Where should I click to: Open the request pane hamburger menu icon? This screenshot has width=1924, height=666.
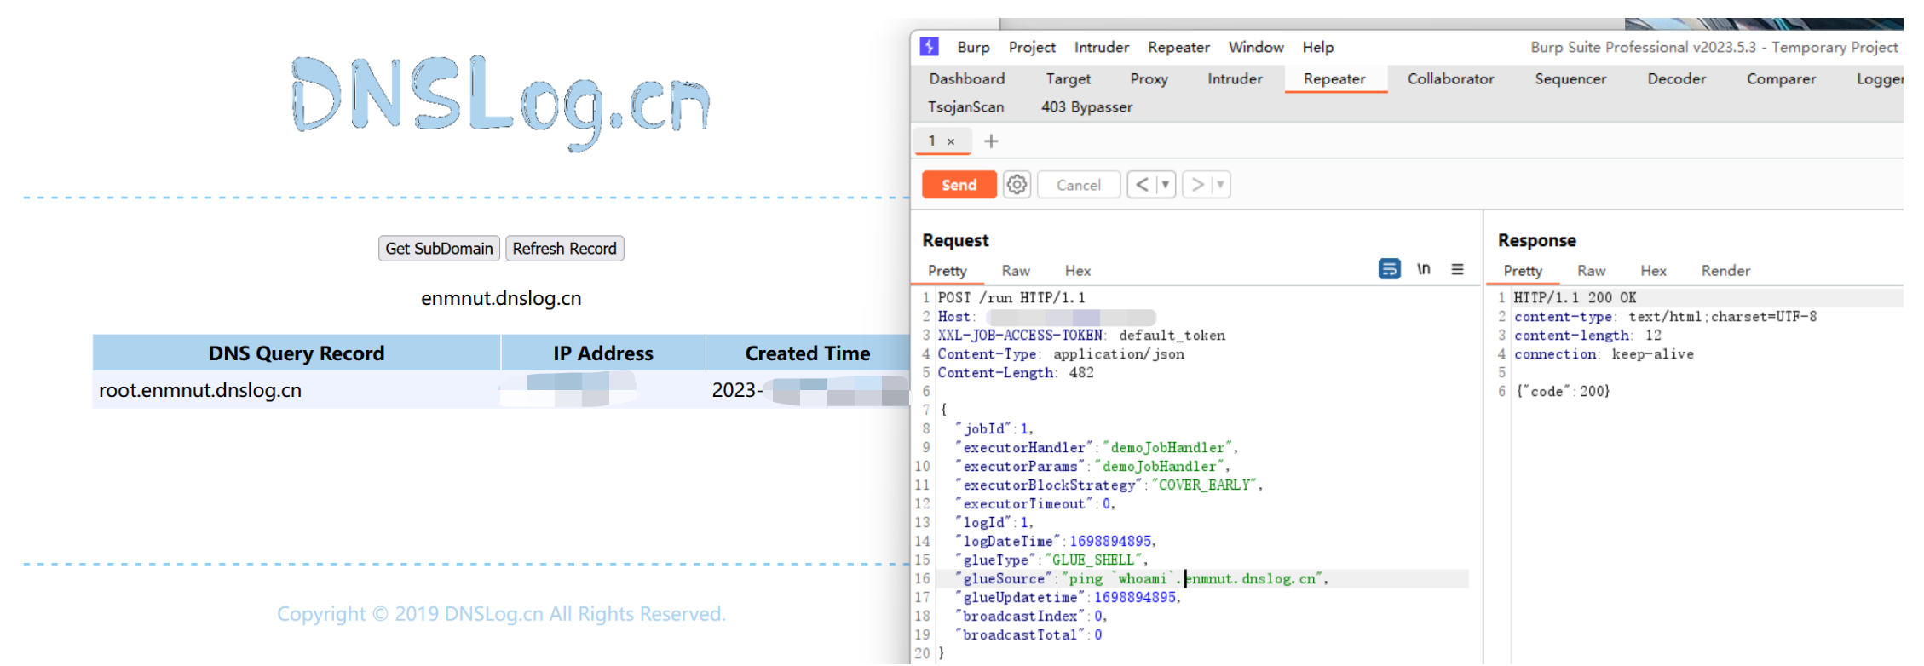click(x=1458, y=269)
